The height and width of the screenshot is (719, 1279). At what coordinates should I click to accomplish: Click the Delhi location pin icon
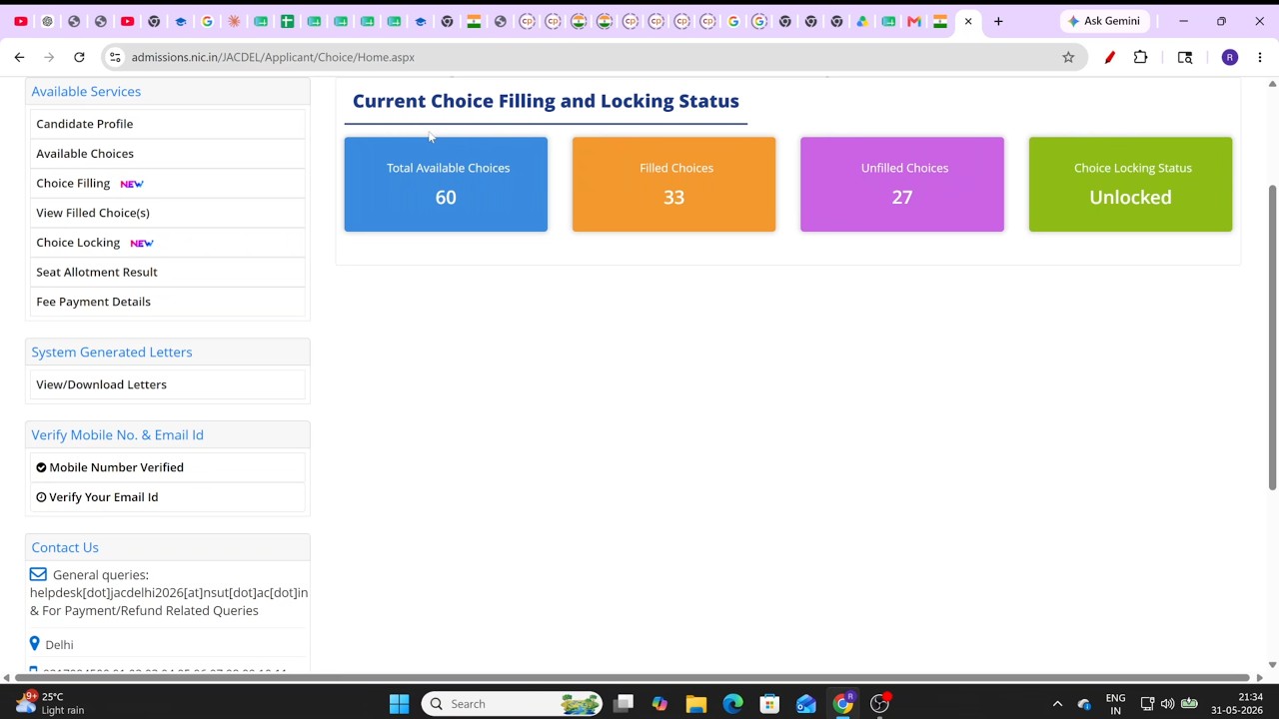35,644
